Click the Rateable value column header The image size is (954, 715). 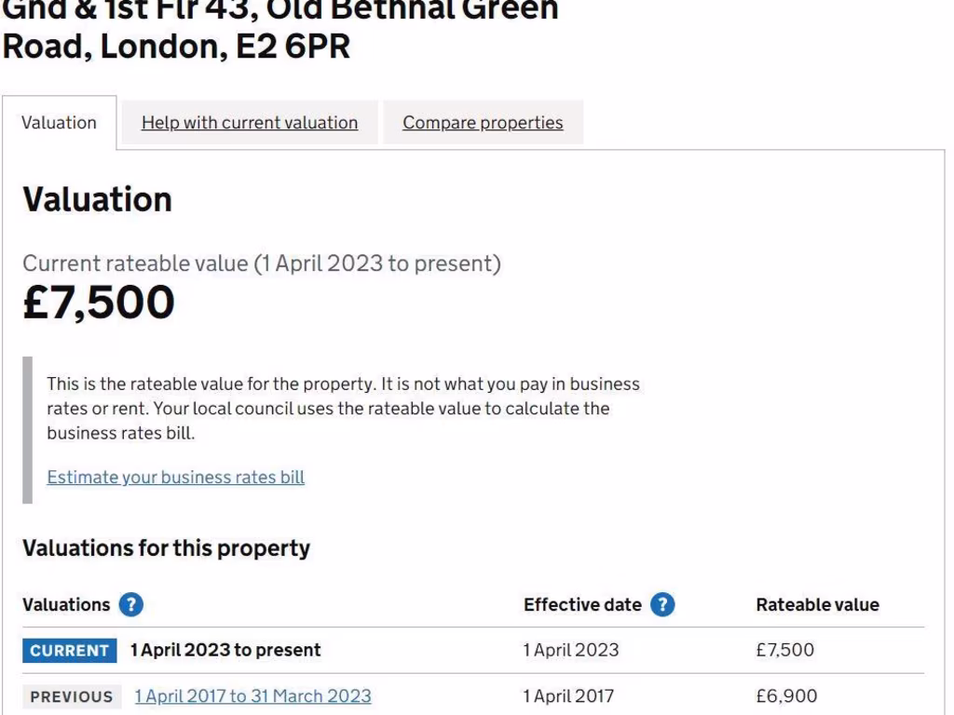(817, 605)
